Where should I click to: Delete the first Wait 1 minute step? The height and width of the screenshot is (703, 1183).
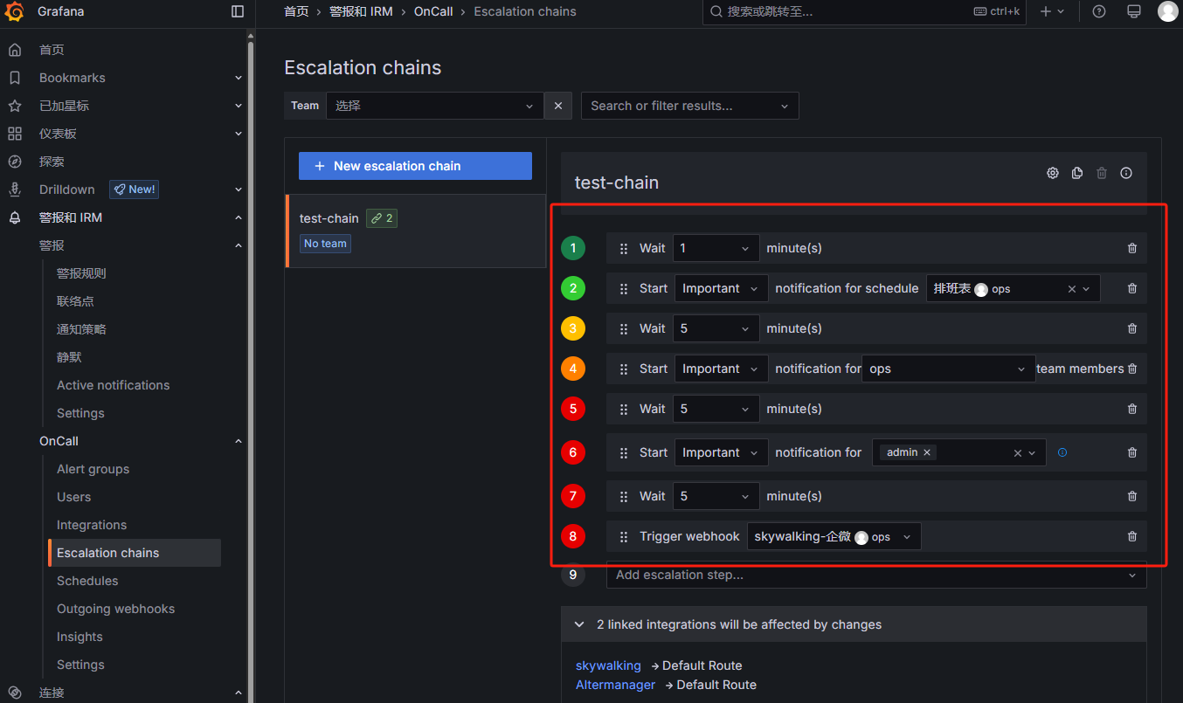point(1132,248)
